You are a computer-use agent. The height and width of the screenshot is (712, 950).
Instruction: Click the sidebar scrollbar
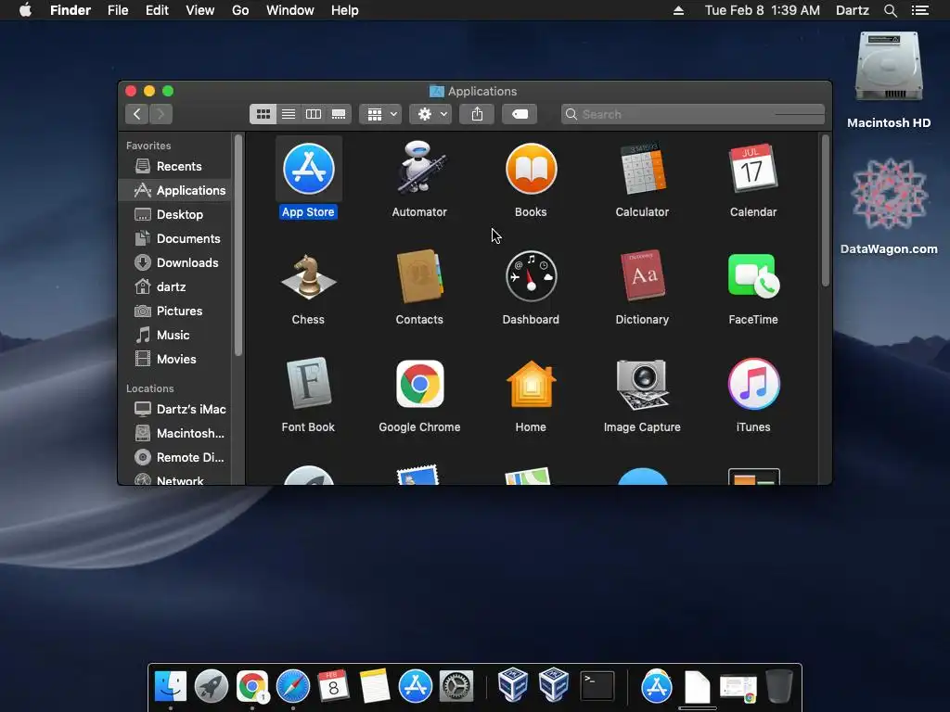(x=238, y=245)
